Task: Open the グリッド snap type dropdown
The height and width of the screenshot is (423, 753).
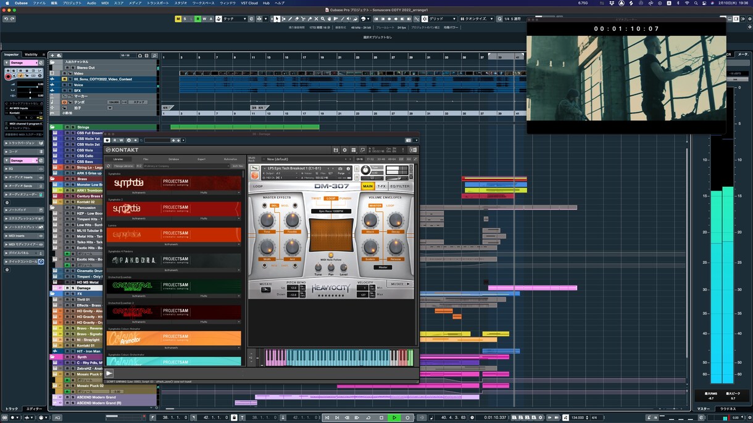Action: click(443, 19)
